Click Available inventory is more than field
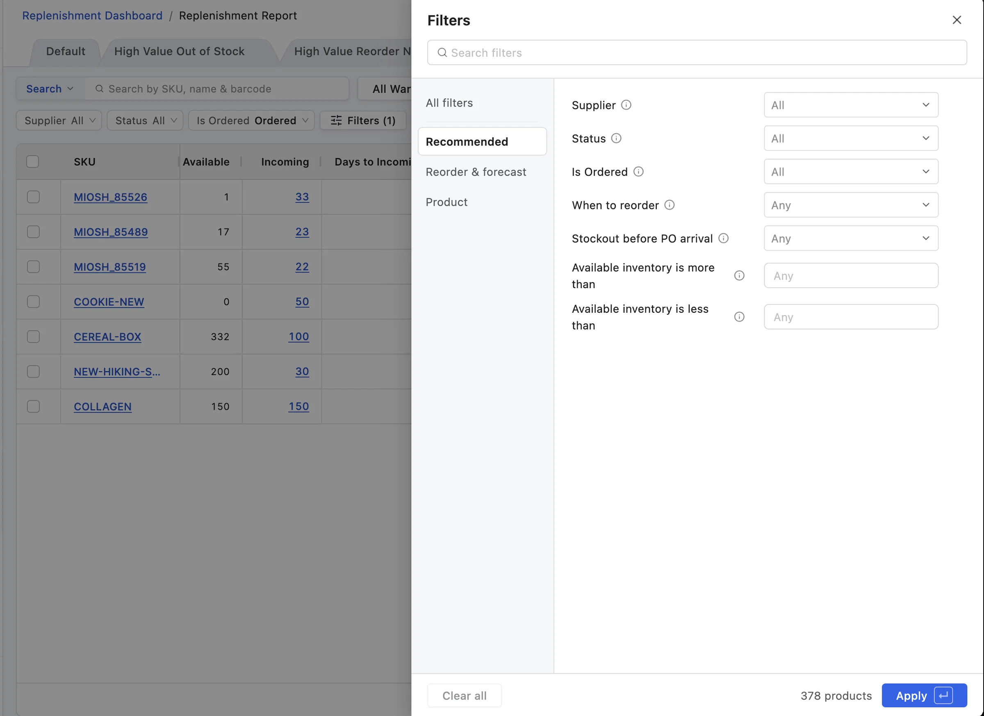This screenshot has height=716, width=984. 851,276
